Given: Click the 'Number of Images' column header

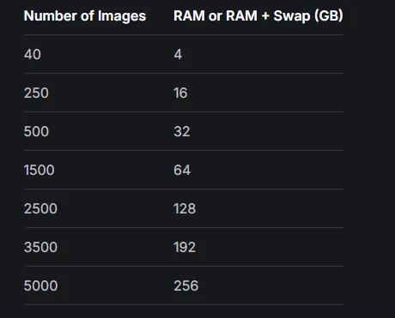Looking at the screenshot, I should (85, 16).
